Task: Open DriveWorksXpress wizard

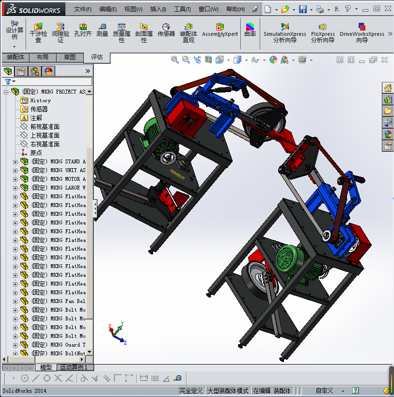Action: click(362, 32)
